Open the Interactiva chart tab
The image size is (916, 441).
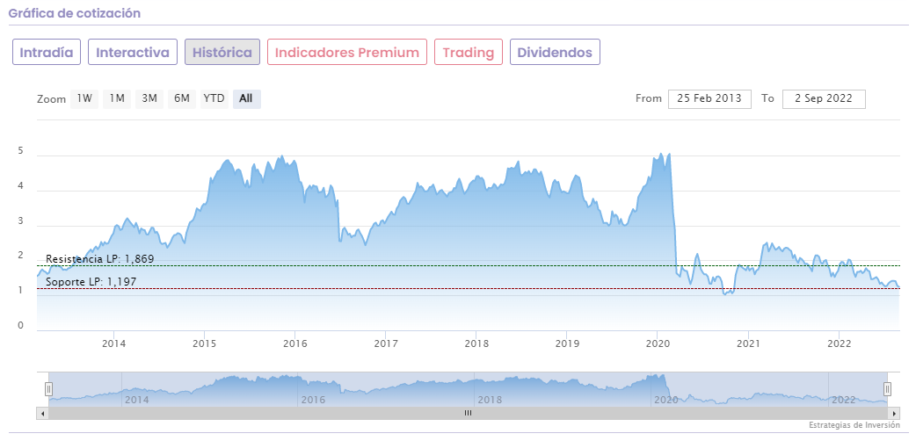click(133, 52)
